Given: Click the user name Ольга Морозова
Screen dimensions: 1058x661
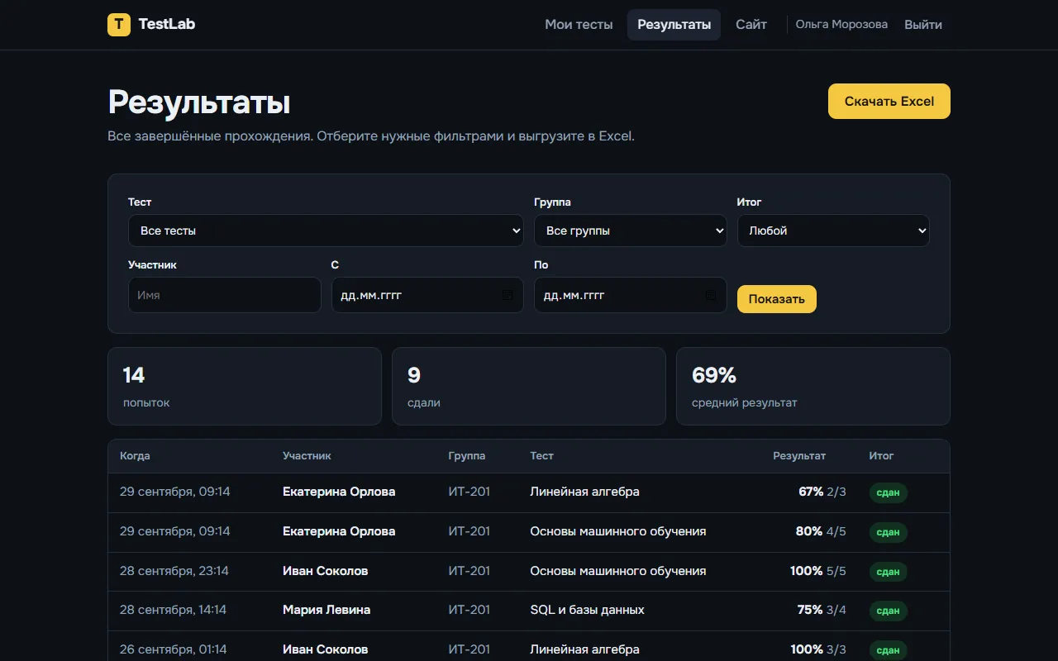Looking at the screenshot, I should point(841,25).
